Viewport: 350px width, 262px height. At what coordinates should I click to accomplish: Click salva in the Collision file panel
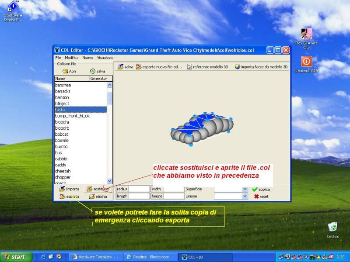pyautogui.click(x=98, y=71)
